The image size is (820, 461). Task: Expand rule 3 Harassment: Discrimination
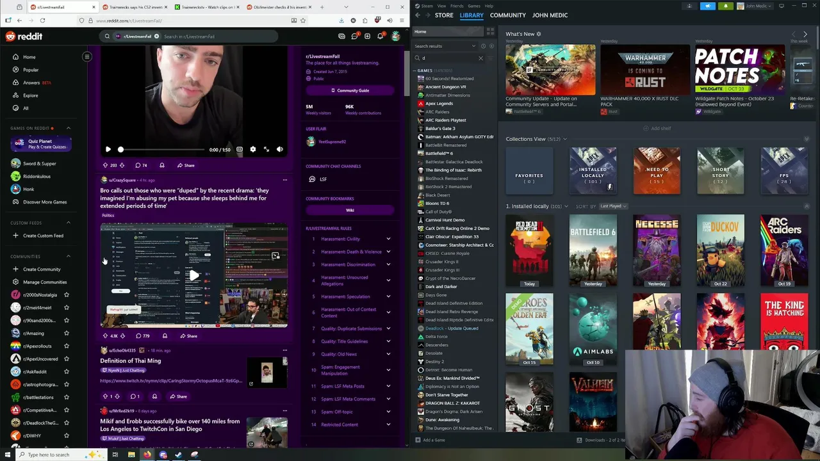coord(388,264)
